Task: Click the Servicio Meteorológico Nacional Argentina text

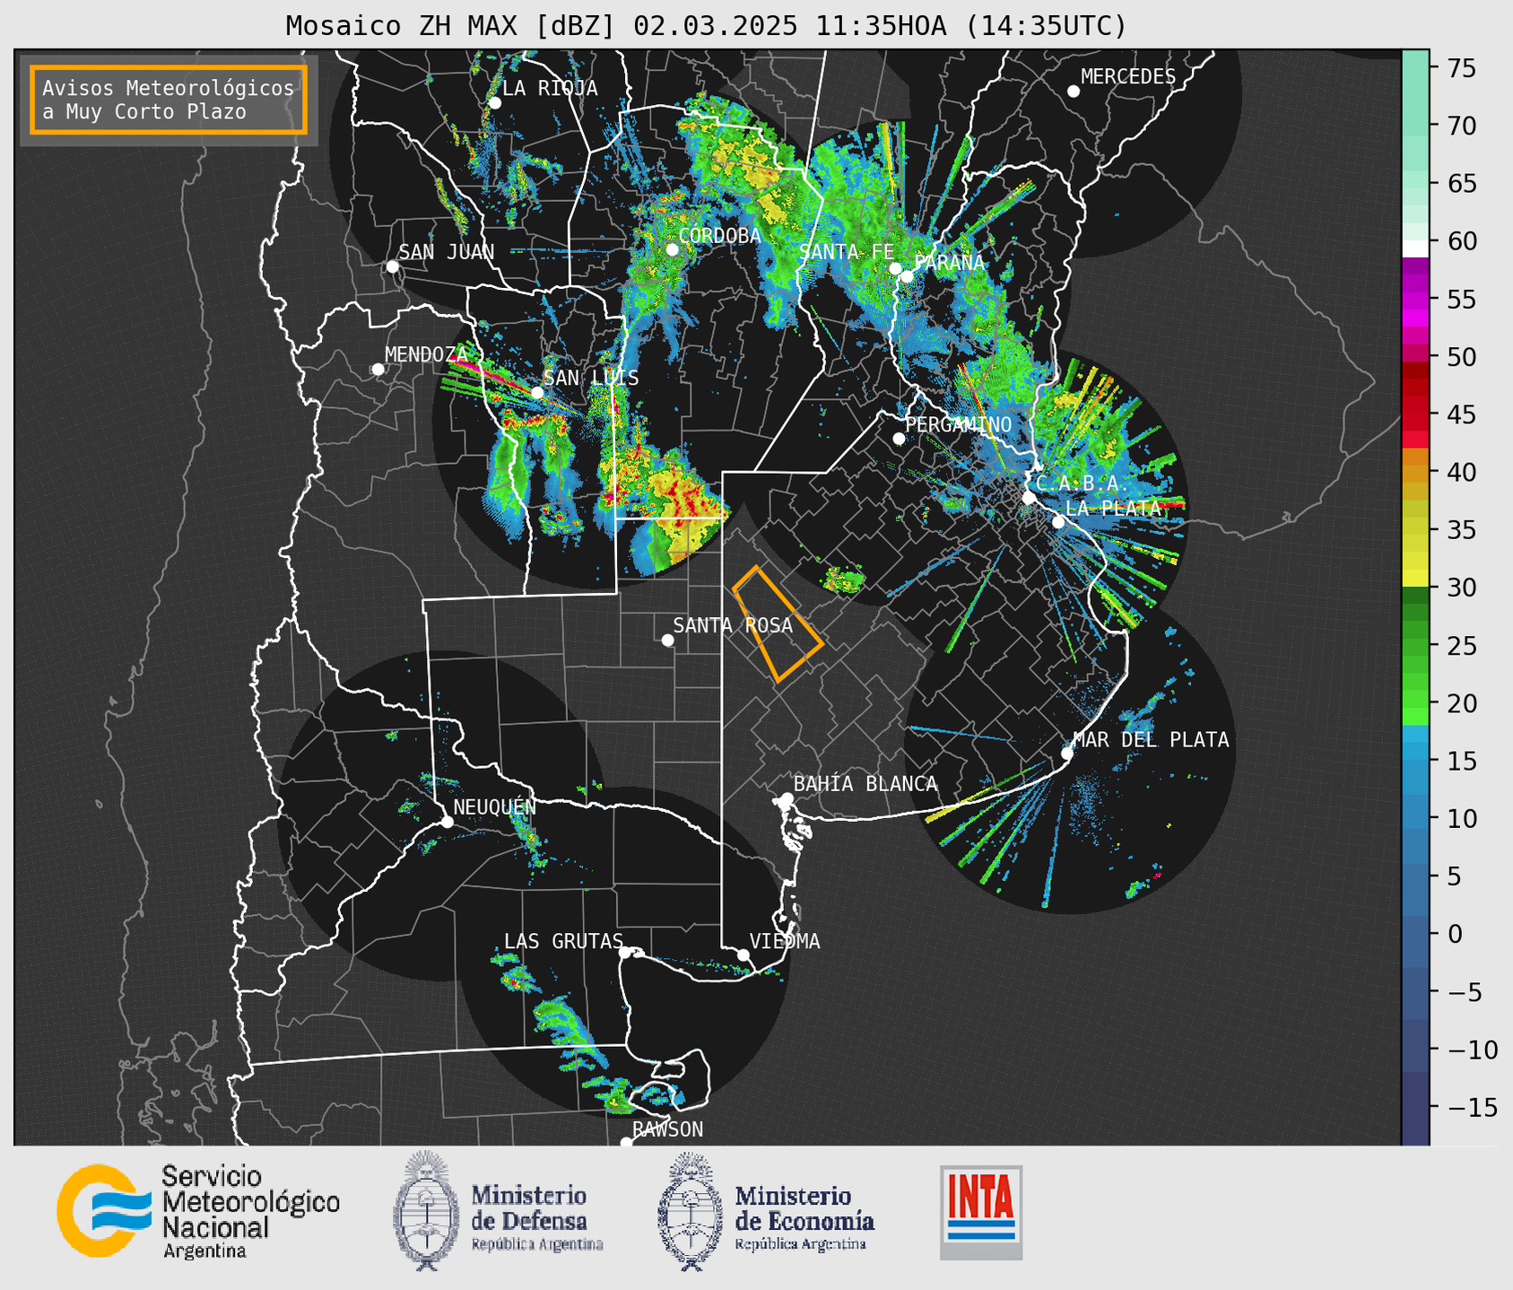Action: click(251, 1212)
